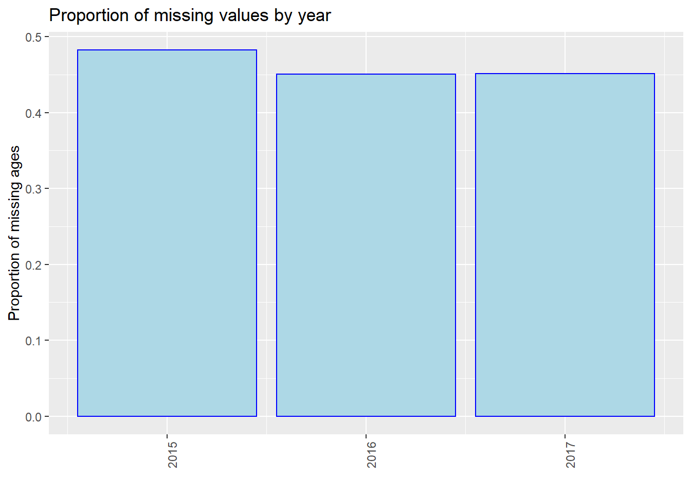
Task: Click the 0.1 y-axis tick label
Action: tap(33, 341)
